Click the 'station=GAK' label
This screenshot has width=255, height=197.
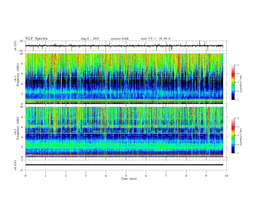[x=119, y=39]
